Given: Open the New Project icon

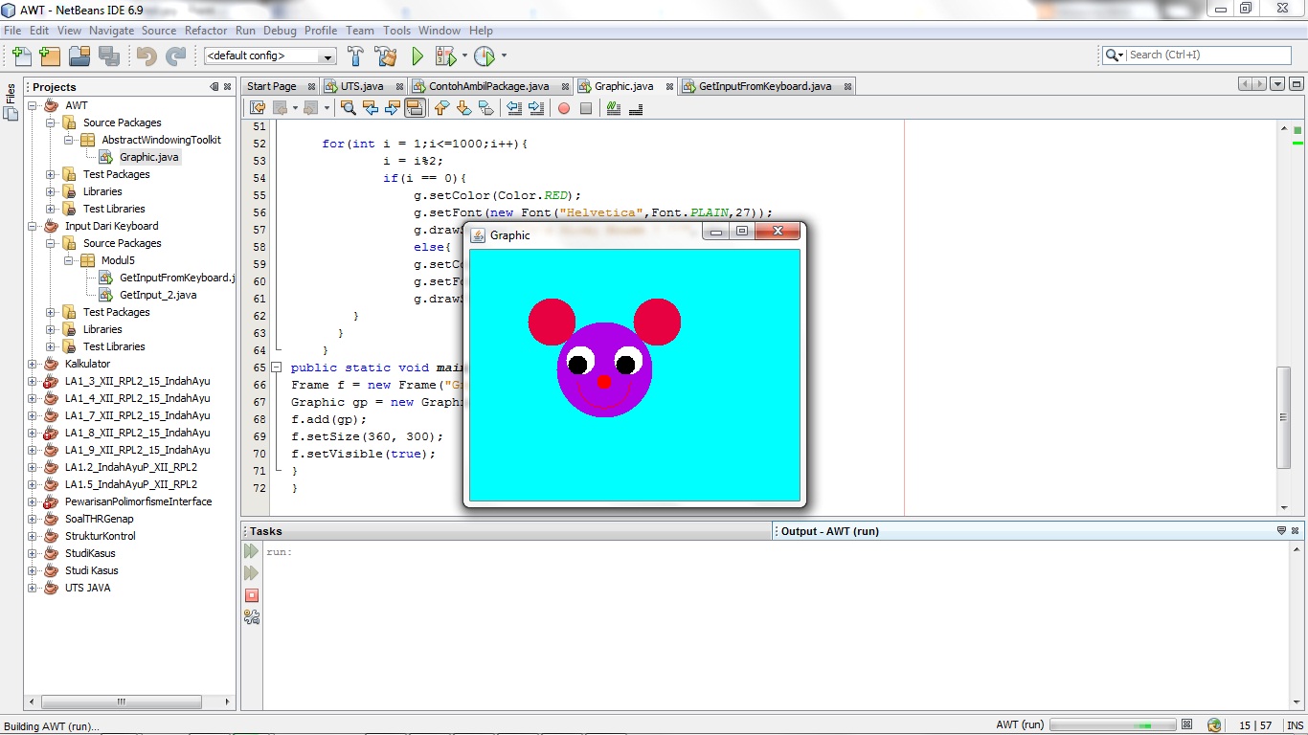Looking at the screenshot, I should point(48,56).
